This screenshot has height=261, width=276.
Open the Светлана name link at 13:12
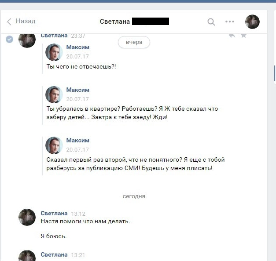point(54,213)
